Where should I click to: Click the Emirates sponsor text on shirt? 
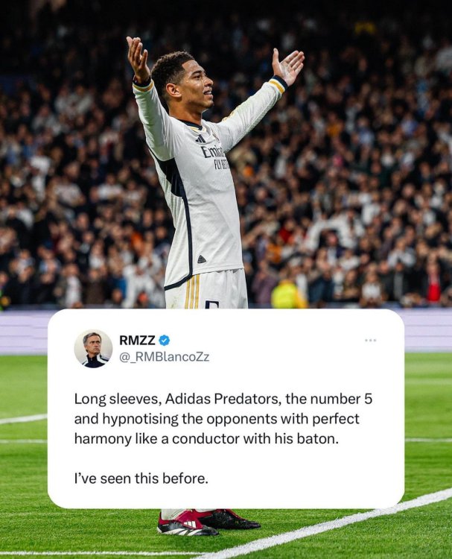tap(213, 151)
